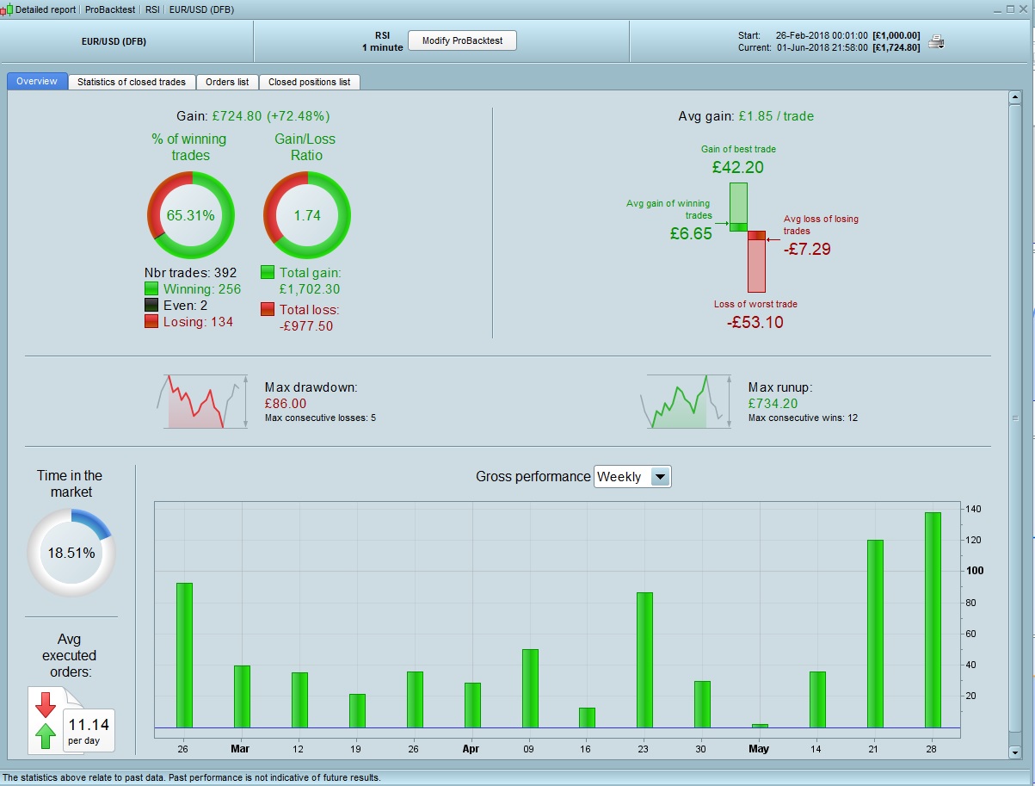Open the Closed positions list tab
This screenshot has height=786, width=1035.
309,82
